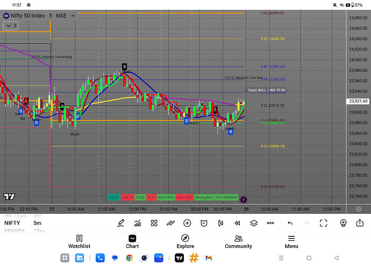Tap the compare symbols line icon

pyautogui.click(x=170, y=223)
